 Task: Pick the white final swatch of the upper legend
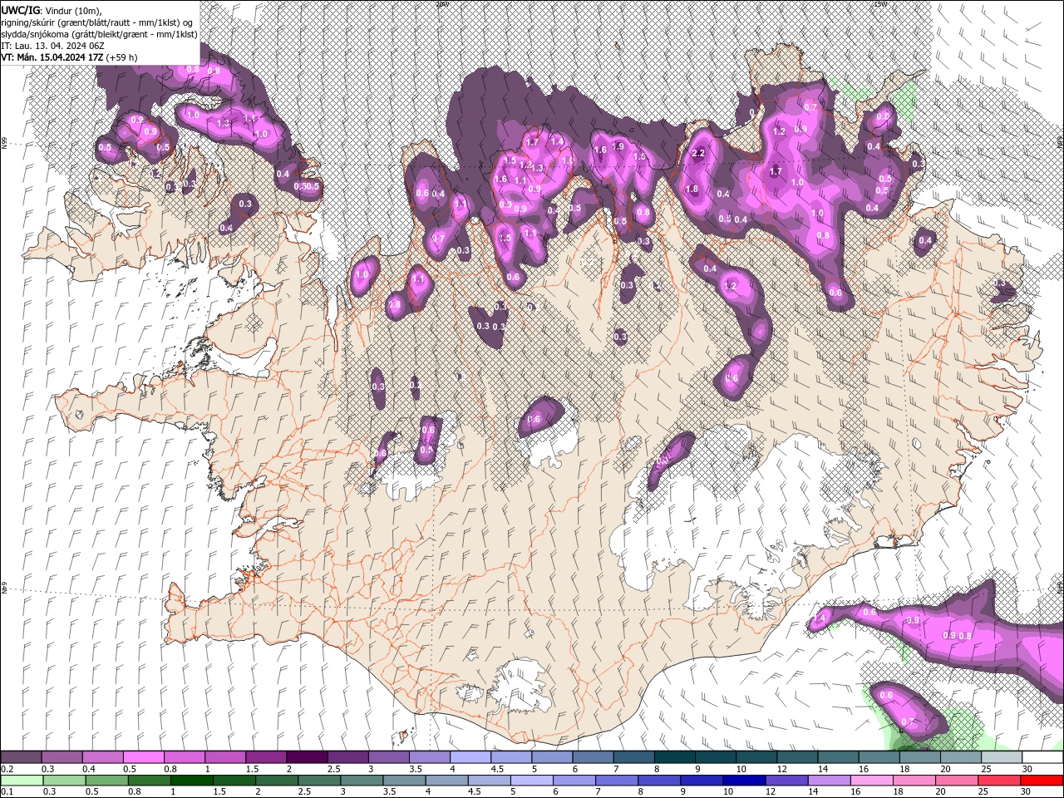coord(1042,757)
